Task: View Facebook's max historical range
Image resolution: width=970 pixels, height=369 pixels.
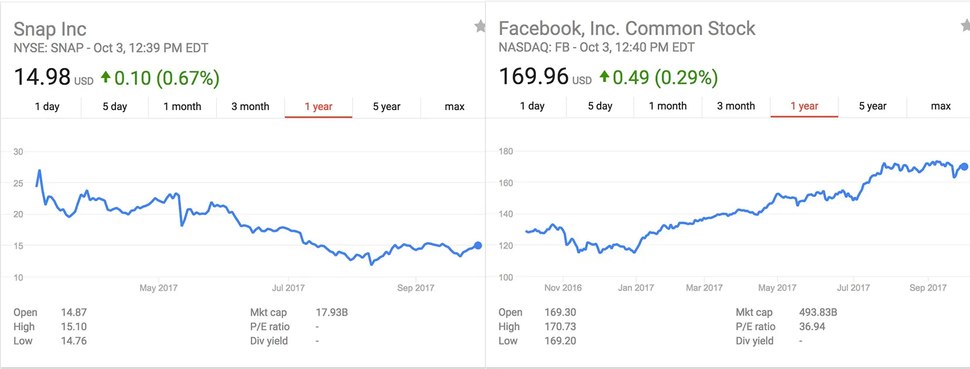Action: [940, 106]
